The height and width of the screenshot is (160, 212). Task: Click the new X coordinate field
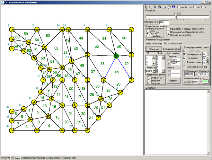point(175,71)
